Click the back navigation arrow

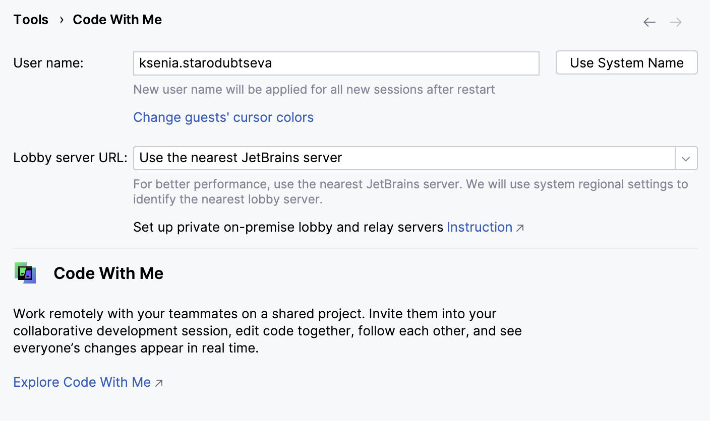(649, 22)
